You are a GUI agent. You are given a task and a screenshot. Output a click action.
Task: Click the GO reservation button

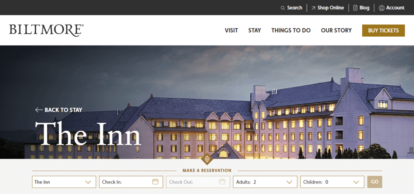pos(375,182)
